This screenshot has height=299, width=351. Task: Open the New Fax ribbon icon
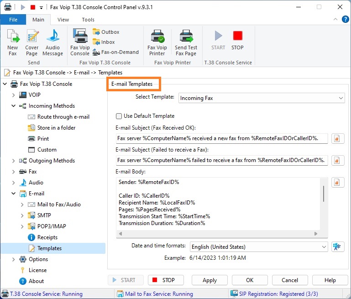(13, 42)
